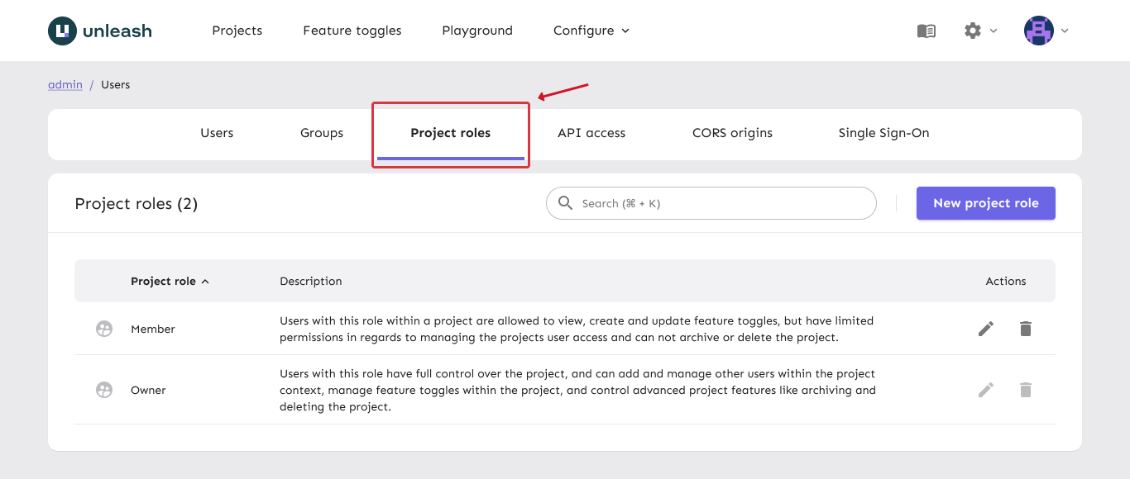Click the user avatar image
The width and height of the screenshot is (1130, 479).
tap(1039, 31)
